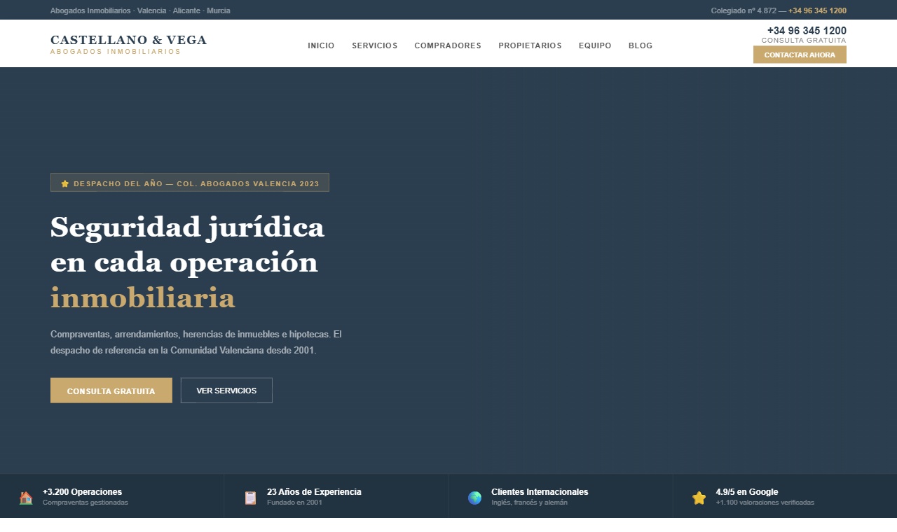This screenshot has width=897, height=532.
Task: Click the text '+3.200 Operaciones'
Action: coord(82,492)
